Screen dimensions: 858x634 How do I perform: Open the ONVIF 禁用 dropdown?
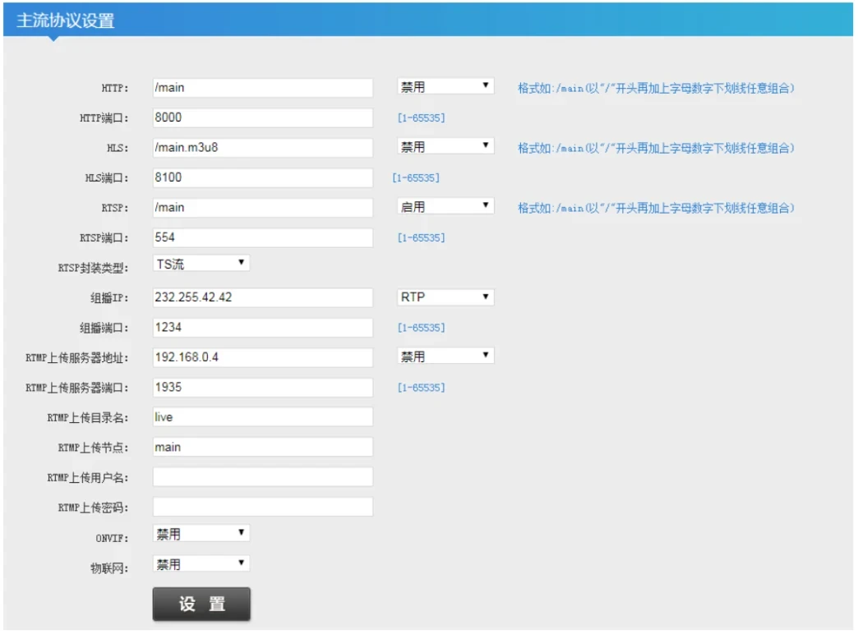tap(201, 534)
